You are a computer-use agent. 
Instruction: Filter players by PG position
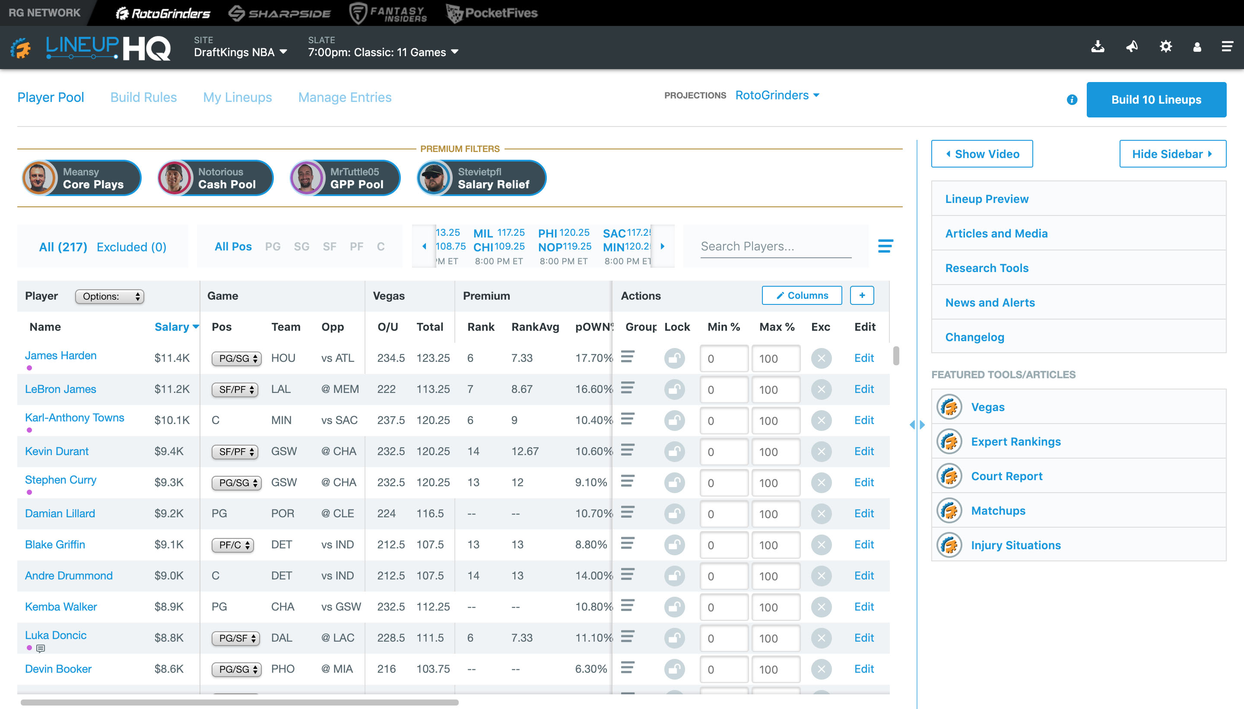273,247
